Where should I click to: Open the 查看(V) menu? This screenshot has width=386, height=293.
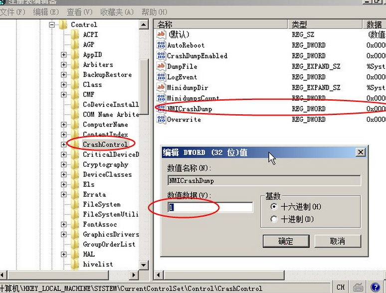coord(80,11)
